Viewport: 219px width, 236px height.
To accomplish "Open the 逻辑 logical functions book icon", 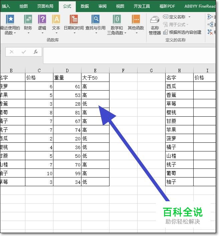I will tap(42, 19).
